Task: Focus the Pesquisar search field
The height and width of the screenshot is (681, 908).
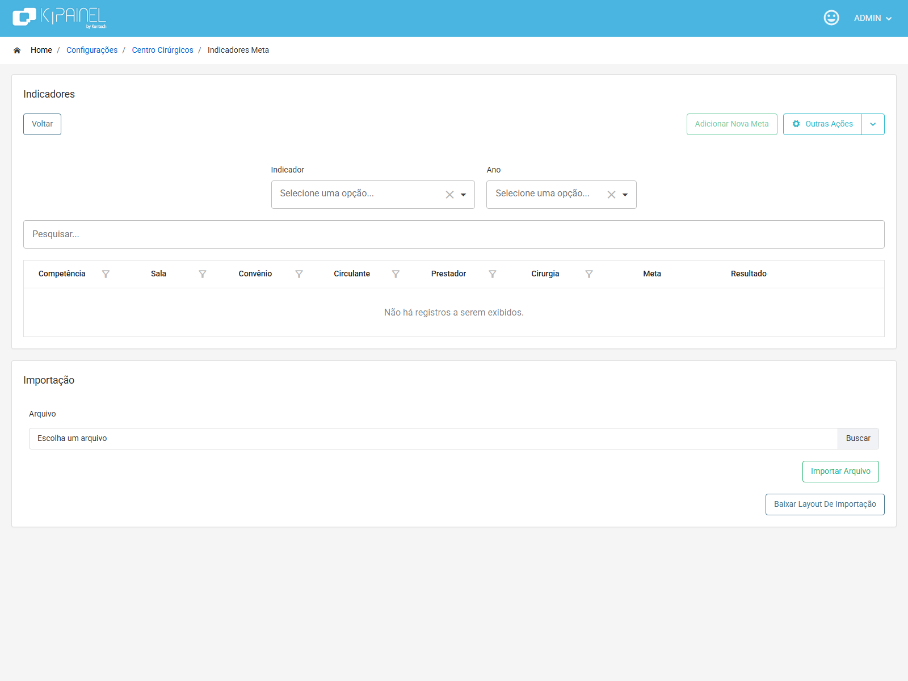Action: pos(454,234)
